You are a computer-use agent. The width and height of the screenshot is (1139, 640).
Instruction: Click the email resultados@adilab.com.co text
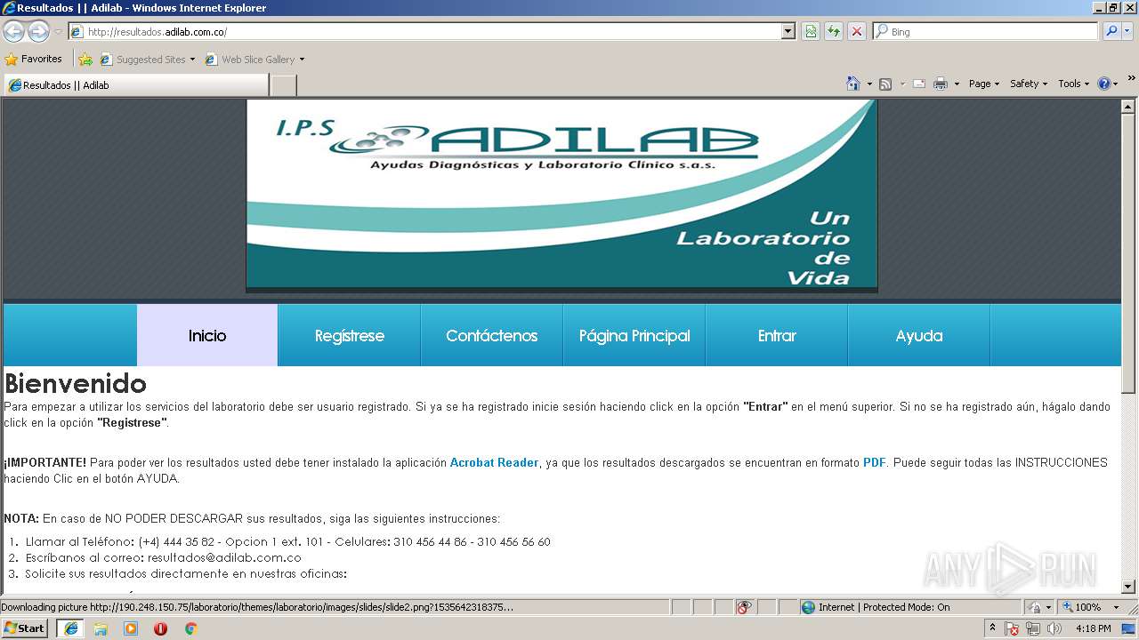pyautogui.click(x=224, y=558)
